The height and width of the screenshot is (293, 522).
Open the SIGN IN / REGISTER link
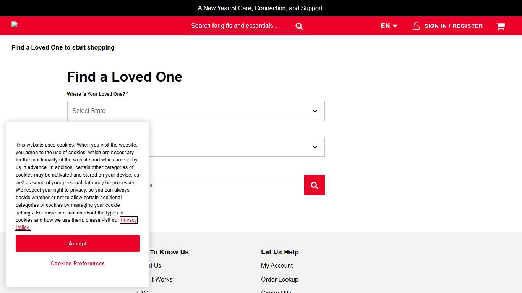tap(453, 26)
